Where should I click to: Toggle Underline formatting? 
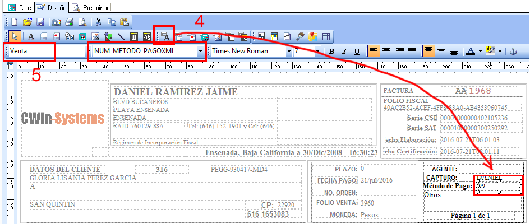tap(357, 51)
